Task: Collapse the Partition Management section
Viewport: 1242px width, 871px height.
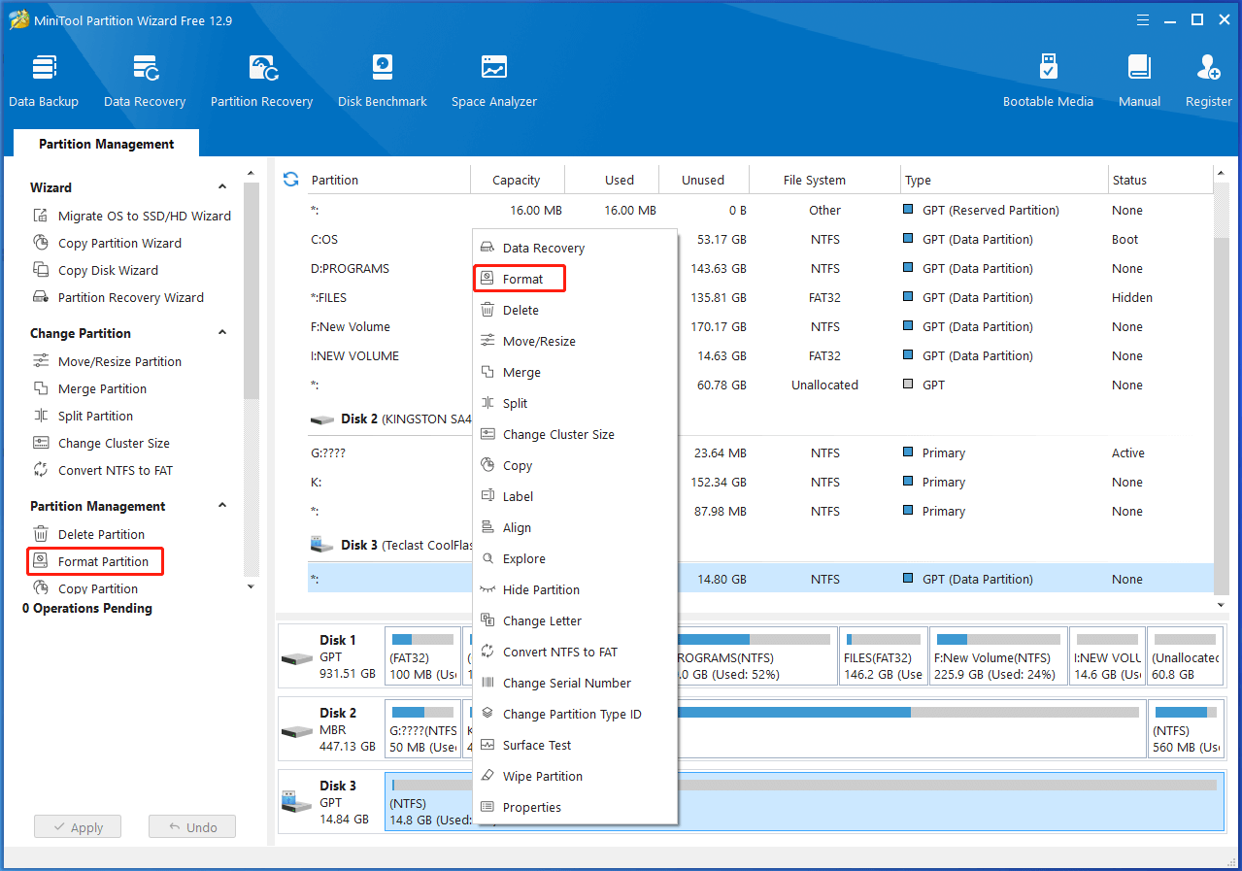Action: (x=222, y=505)
